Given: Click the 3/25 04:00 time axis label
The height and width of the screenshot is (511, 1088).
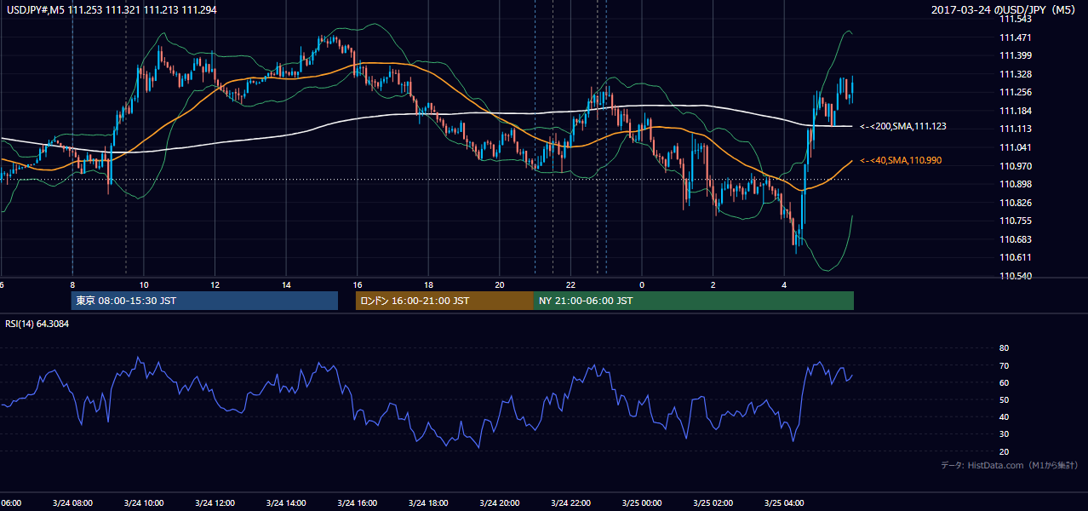Looking at the screenshot, I should (784, 502).
